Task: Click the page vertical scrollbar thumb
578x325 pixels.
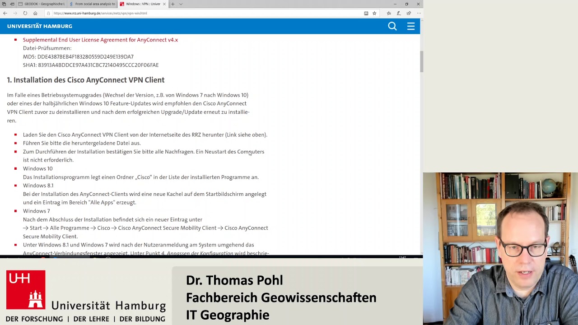Action: 421,61
